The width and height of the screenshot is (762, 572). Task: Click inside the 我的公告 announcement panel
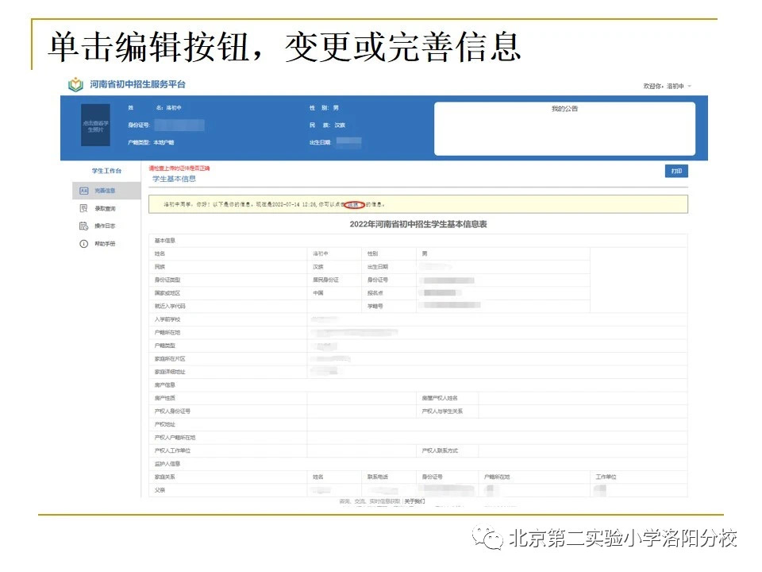pos(565,127)
